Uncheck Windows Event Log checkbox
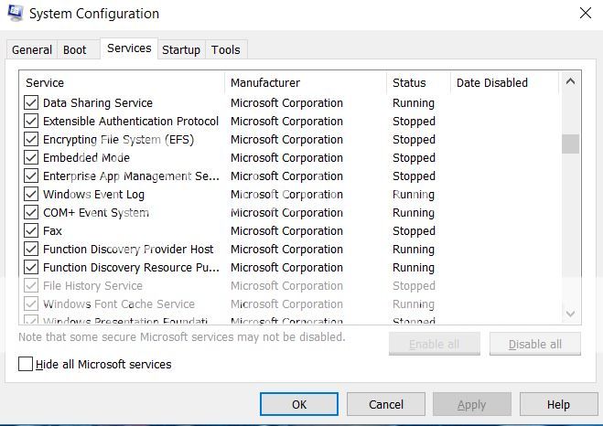The width and height of the screenshot is (603, 426). point(31,195)
